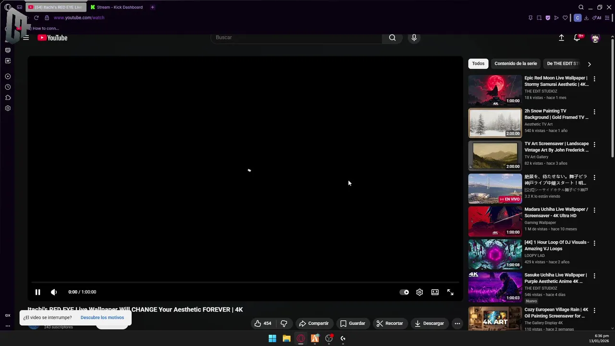Open the browser snapshot capture icon
The image size is (615, 346).
click(x=539, y=18)
